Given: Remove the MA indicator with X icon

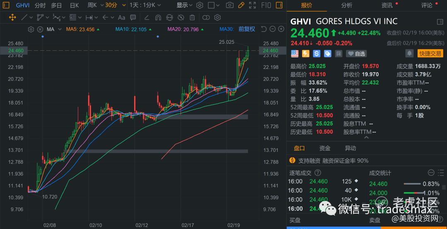Looking at the screenshot, I should [x=40, y=29].
